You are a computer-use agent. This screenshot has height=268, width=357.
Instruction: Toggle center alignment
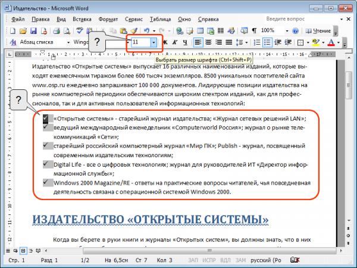click(208, 42)
